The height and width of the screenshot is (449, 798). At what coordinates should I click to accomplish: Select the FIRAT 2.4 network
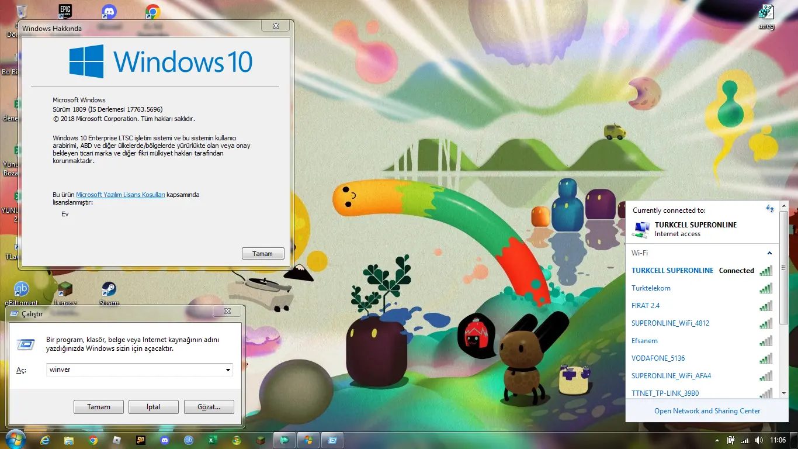702,306
